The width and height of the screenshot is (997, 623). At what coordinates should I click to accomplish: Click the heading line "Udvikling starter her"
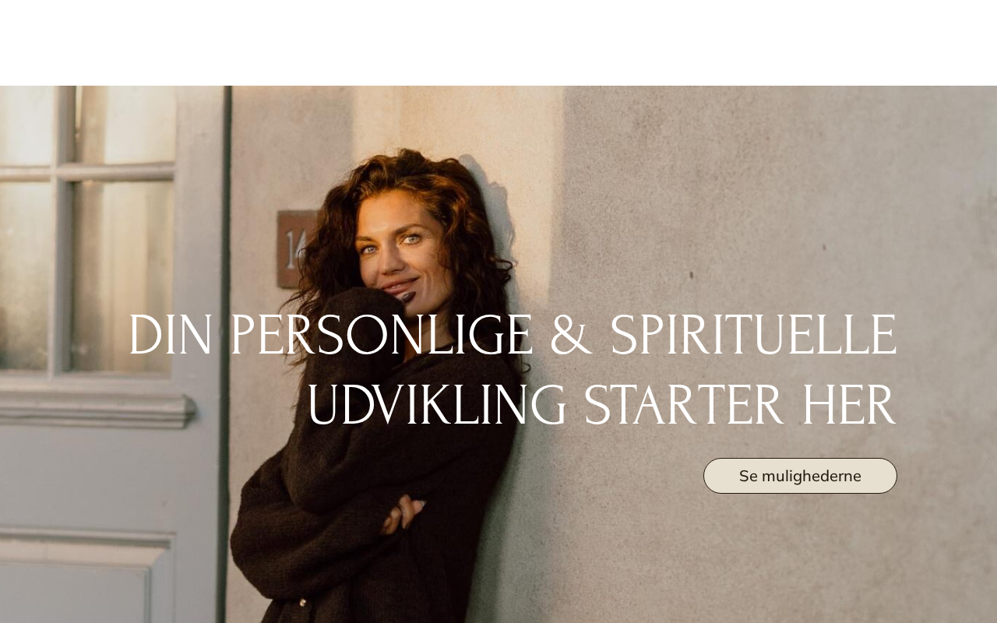click(601, 405)
